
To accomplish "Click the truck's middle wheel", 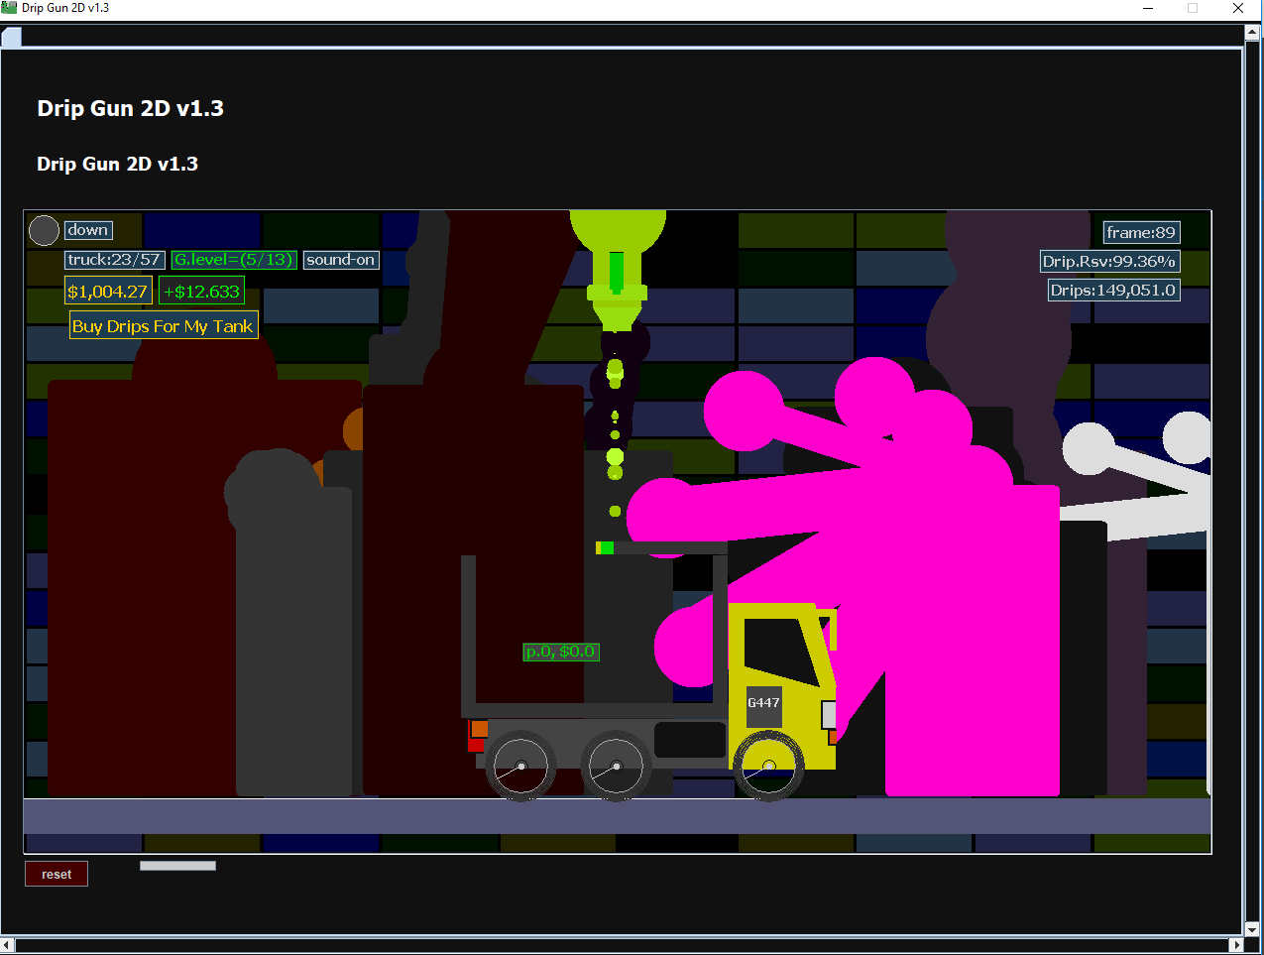I will coord(616,766).
